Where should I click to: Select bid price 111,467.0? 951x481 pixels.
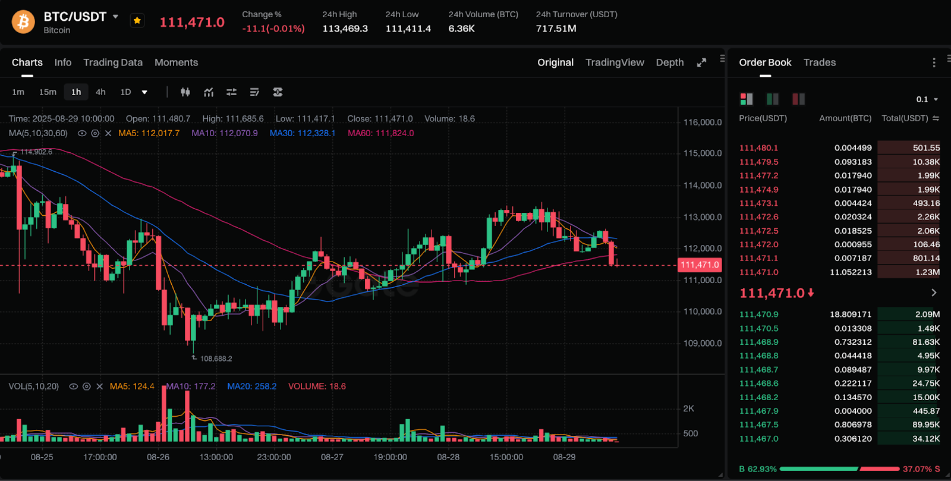coord(758,439)
